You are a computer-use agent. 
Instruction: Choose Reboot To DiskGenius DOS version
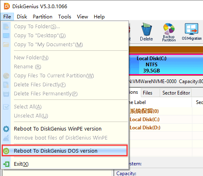tap(65, 151)
